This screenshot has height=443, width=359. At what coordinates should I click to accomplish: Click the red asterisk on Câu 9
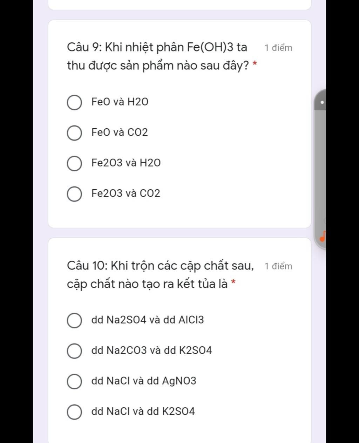[x=255, y=64]
